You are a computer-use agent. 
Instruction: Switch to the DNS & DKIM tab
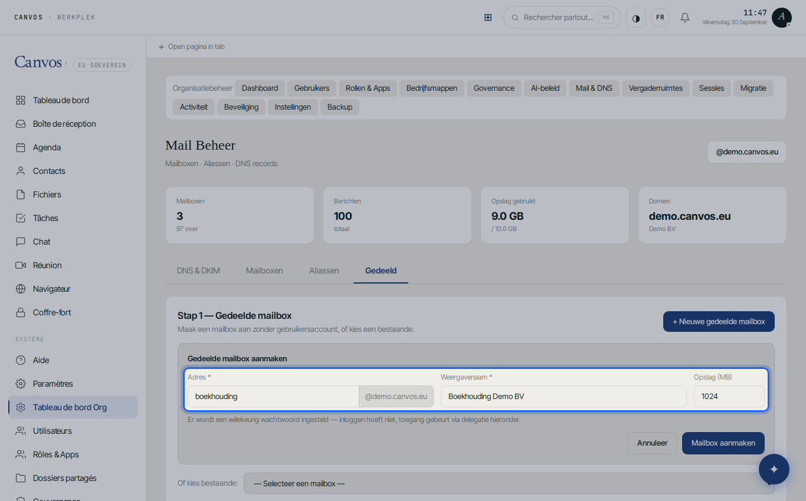pyautogui.click(x=198, y=271)
